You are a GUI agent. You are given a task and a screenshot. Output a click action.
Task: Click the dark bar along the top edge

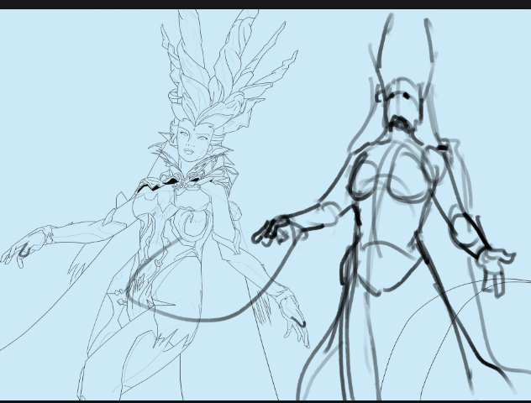pos(265,4)
